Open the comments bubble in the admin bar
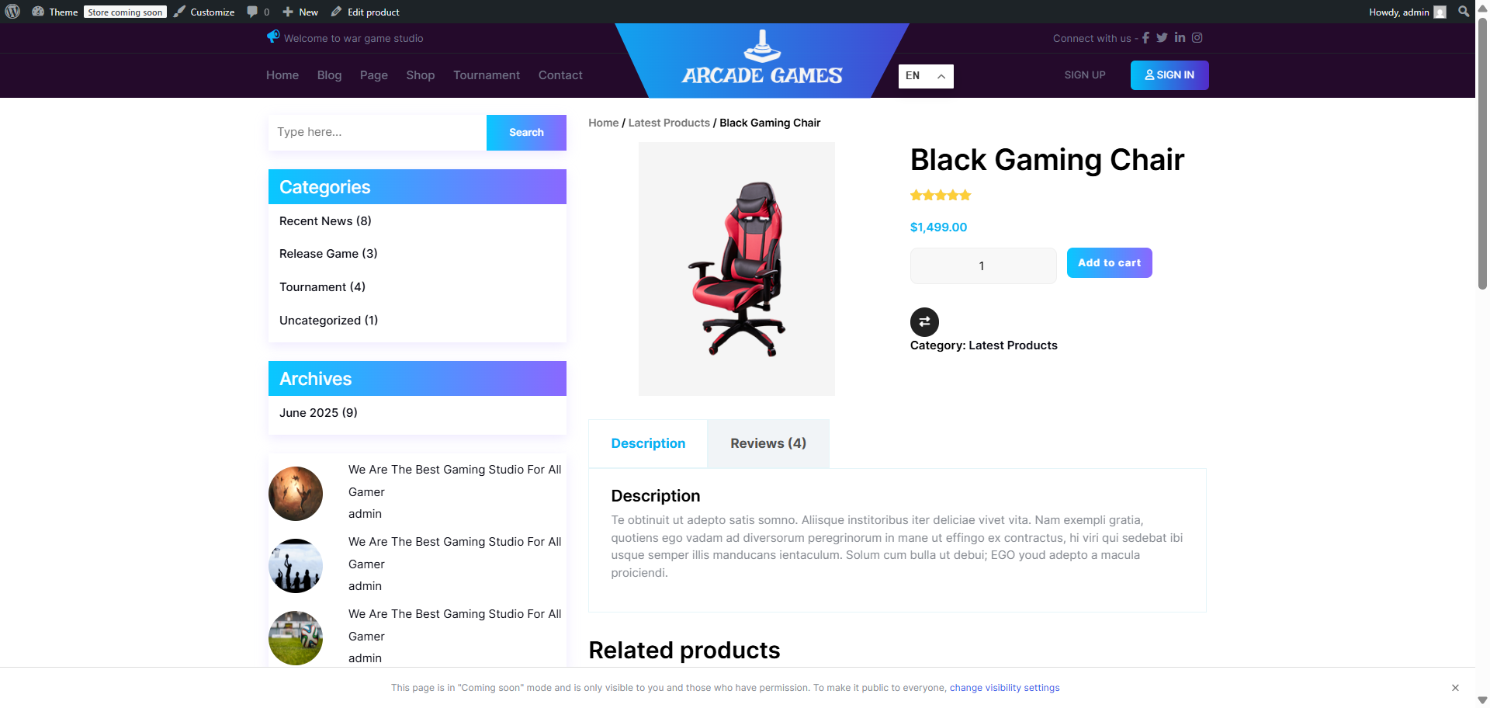 pyautogui.click(x=258, y=12)
